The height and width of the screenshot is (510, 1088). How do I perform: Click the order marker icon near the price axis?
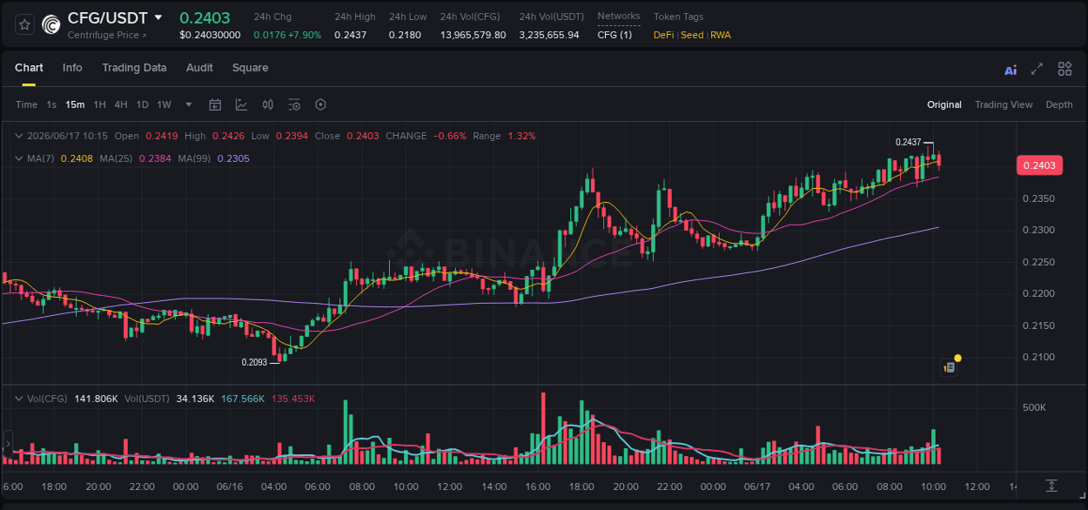950,368
